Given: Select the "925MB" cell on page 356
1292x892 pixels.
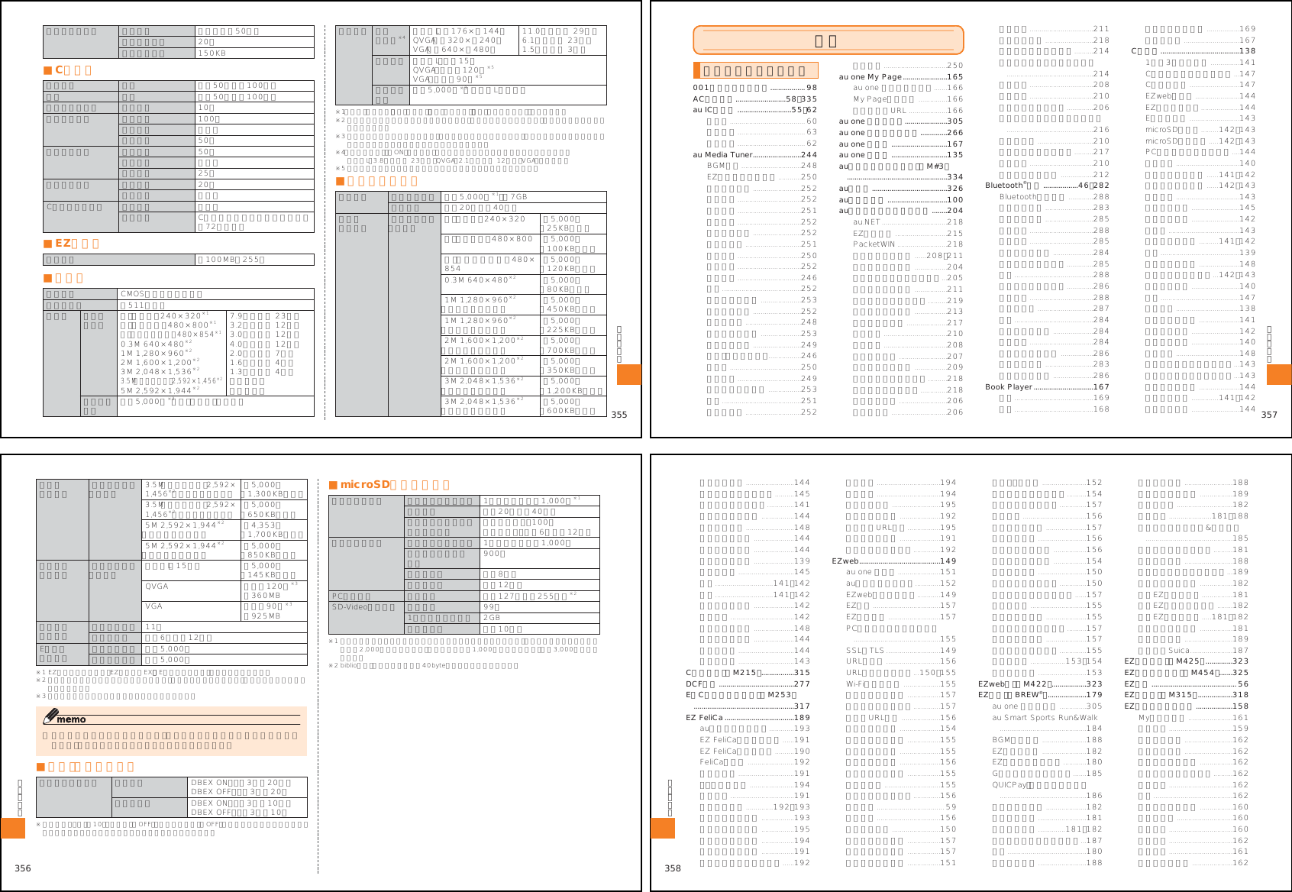Looking at the screenshot, I should [274, 611].
